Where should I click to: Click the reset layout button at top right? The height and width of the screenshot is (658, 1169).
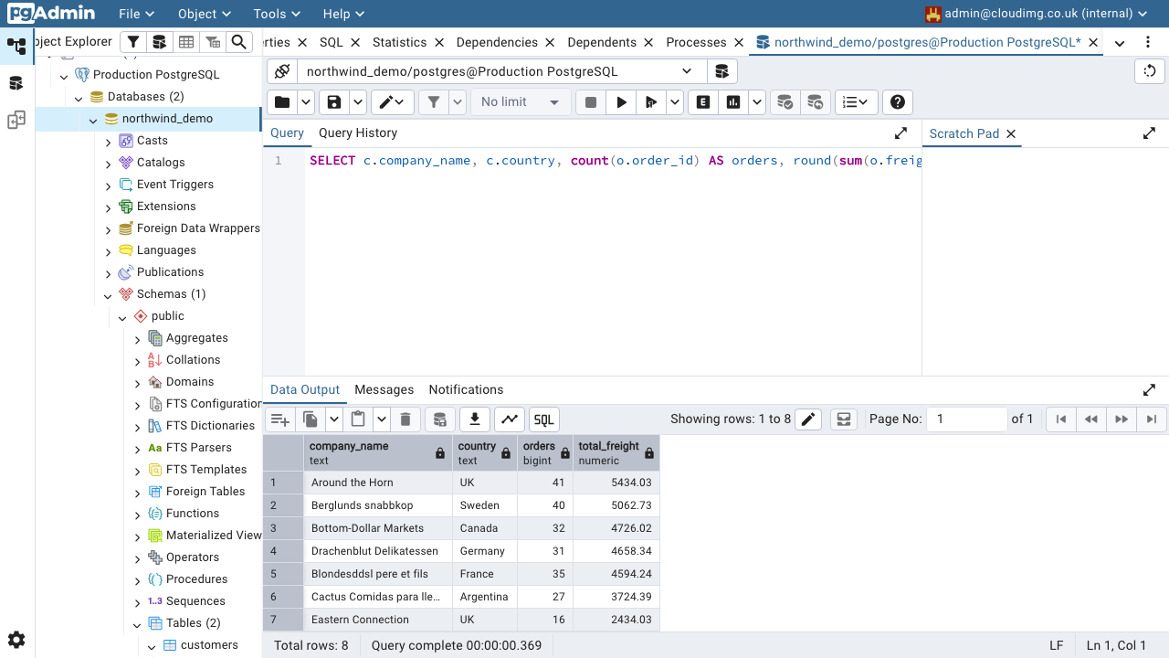[1150, 71]
